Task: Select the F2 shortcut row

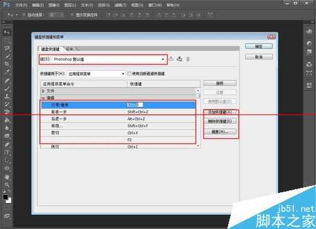Action: click(x=118, y=140)
